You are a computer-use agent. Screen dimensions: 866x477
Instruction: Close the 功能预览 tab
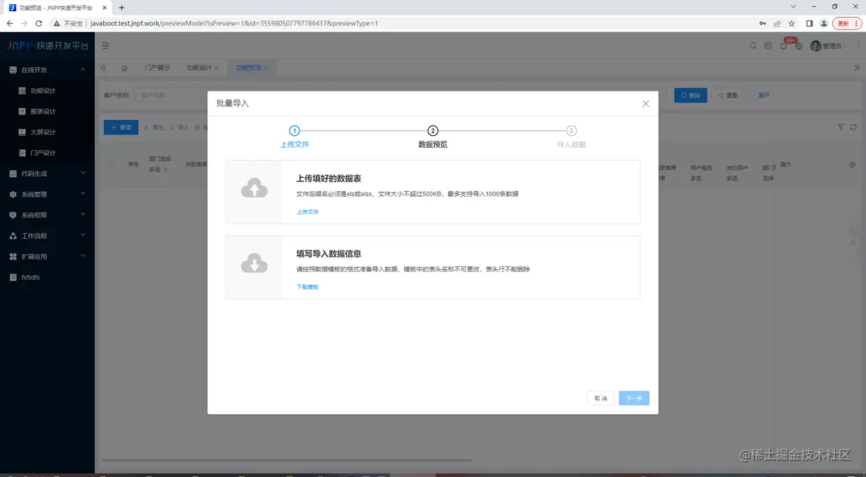pos(266,68)
